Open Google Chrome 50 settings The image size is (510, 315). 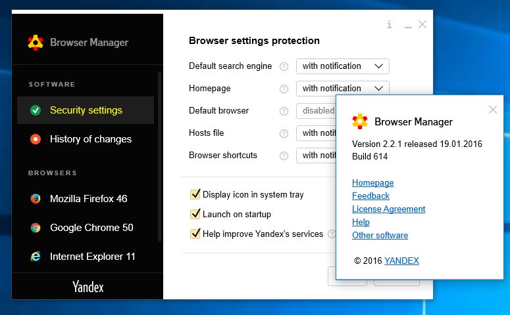(x=86, y=228)
